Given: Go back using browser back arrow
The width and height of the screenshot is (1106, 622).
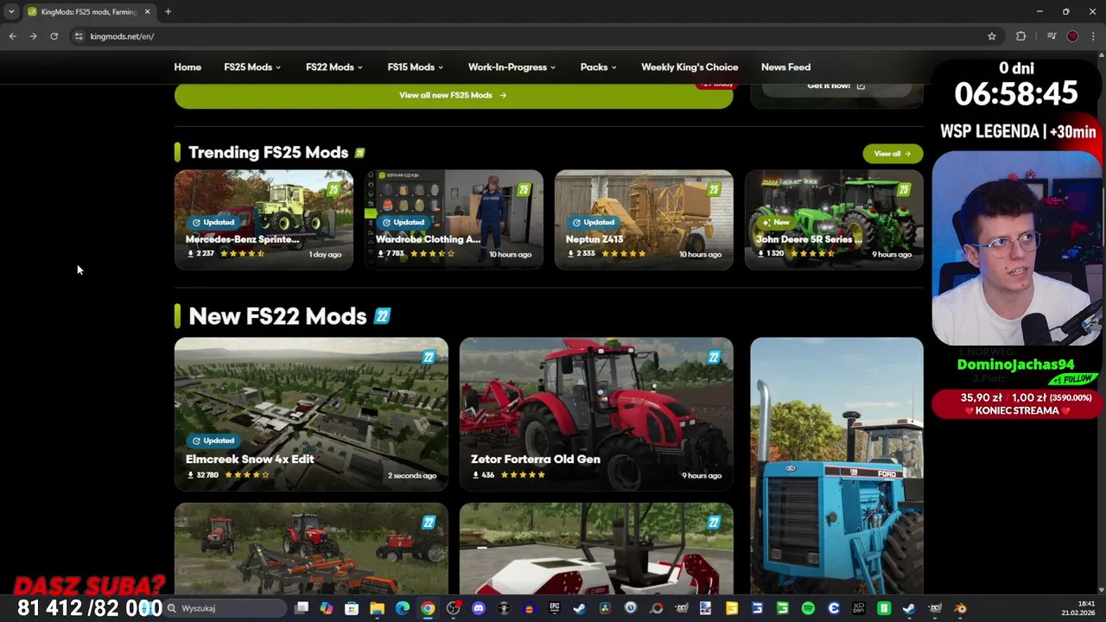Looking at the screenshot, I should point(12,36).
